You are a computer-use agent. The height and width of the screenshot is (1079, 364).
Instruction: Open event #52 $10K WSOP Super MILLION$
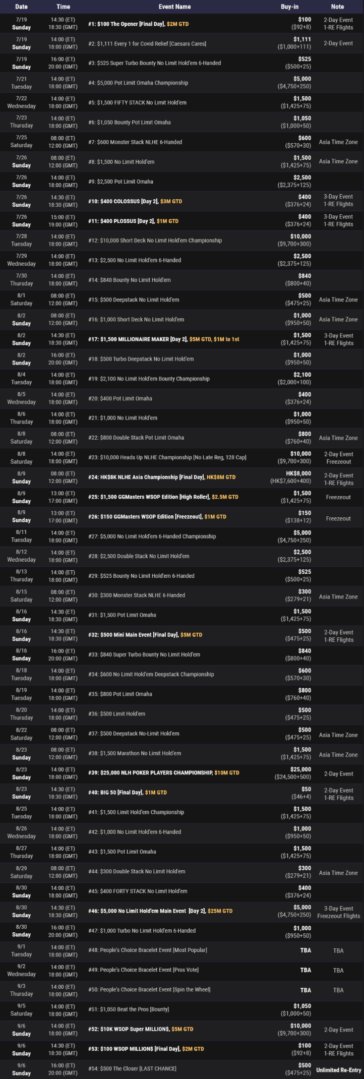click(140, 1029)
